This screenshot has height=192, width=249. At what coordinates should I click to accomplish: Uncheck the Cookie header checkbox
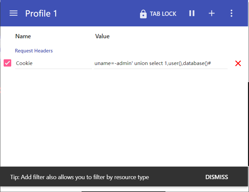coord(7,63)
